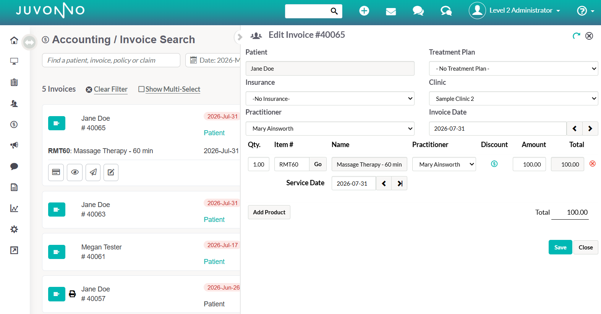Click the teal action button for invoice 40063

point(57,210)
